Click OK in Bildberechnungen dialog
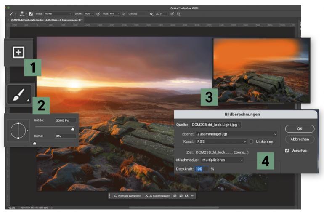The width and height of the screenshot is (324, 216). 300,129
